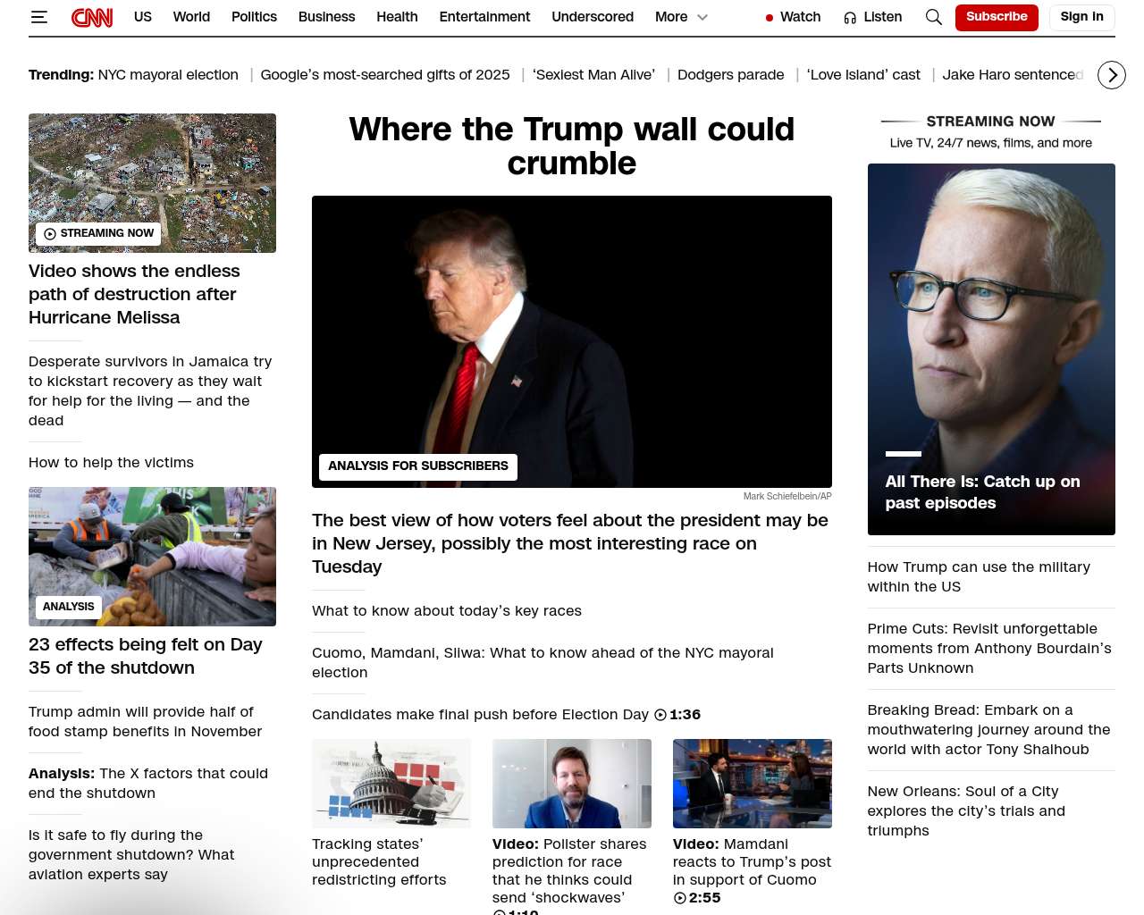Open New Orleans: Soul of a City link
1144x915 pixels.
(x=966, y=811)
